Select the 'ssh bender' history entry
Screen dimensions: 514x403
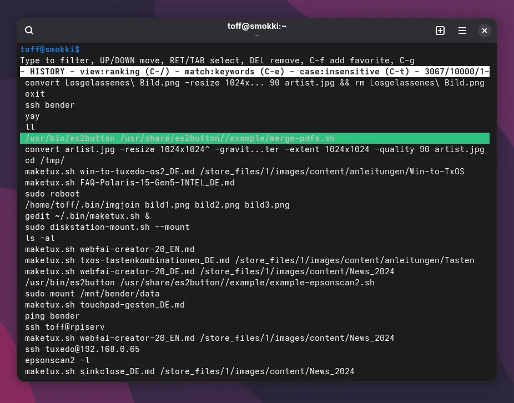pyautogui.click(x=49, y=105)
